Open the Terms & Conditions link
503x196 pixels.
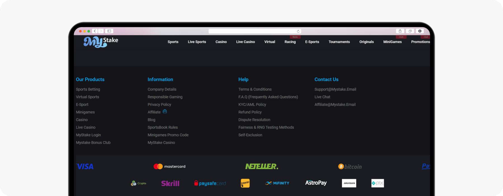(x=255, y=89)
